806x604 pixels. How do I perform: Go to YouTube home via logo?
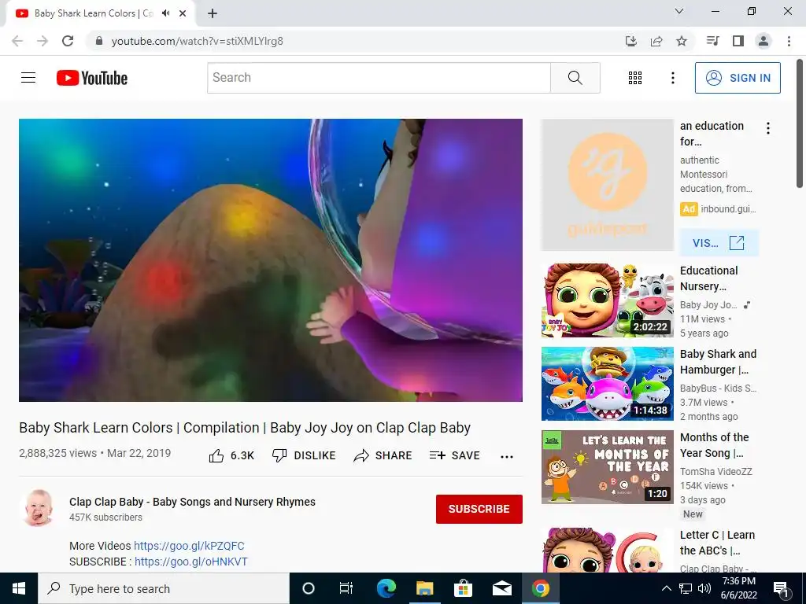[92, 78]
